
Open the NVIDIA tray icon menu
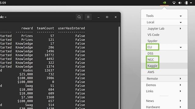164,3
